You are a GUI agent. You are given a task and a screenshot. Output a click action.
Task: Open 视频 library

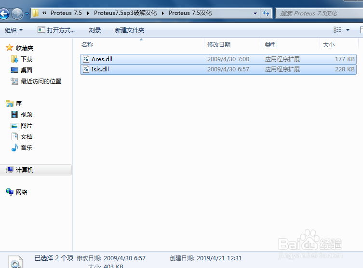tap(27, 115)
